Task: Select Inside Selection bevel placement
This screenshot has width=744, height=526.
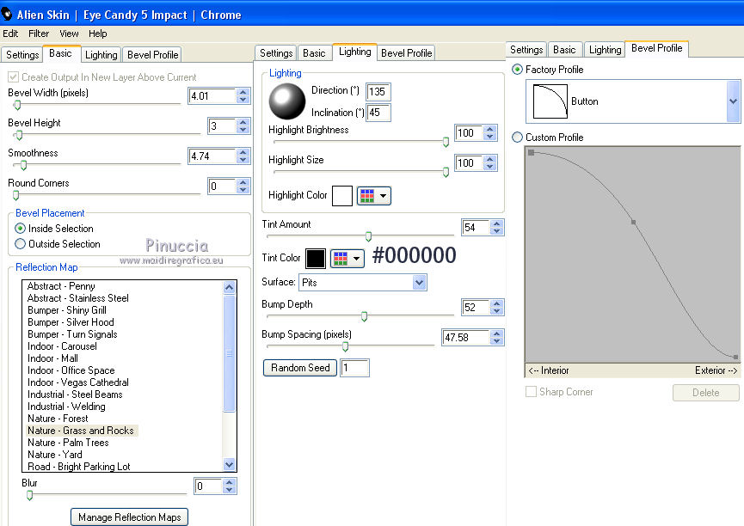Action: pos(20,228)
